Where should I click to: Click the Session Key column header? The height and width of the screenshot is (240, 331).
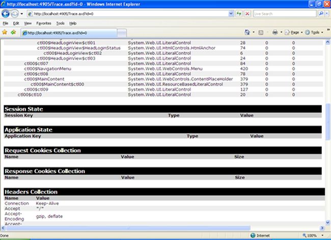[x=19, y=115]
